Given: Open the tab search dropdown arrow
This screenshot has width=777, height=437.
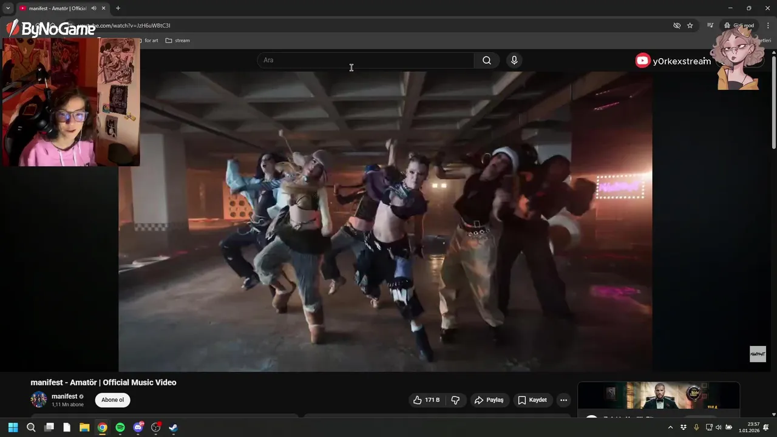Looking at the screenshot, I should [8, 8].
